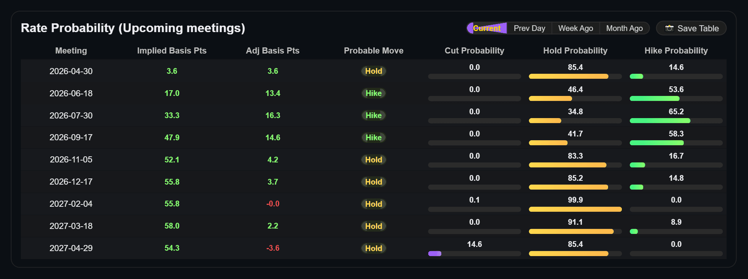The image size is (748, 279).
Task: Select the Current tab
Action: pyautogui.click(x=486, y=28)
